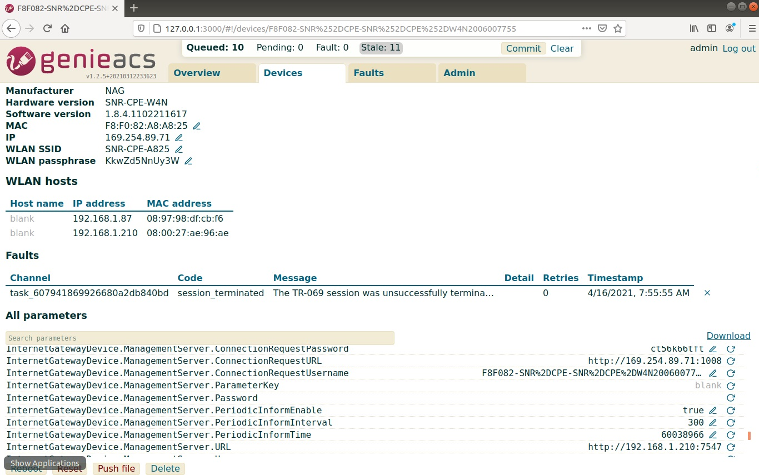759x475 pixels.
Task: Edit the PeriodicInformTime value
Action: tap(713, 435)
